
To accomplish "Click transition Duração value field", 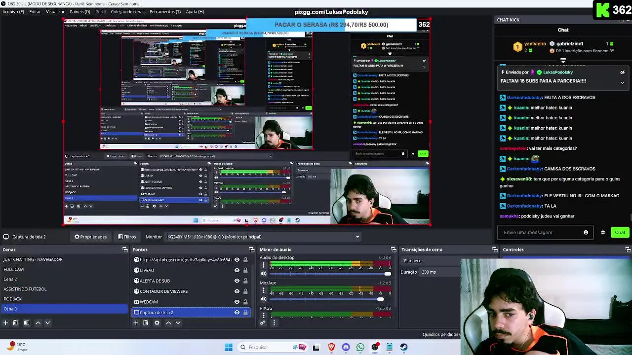I will click(x=439, y=272).
